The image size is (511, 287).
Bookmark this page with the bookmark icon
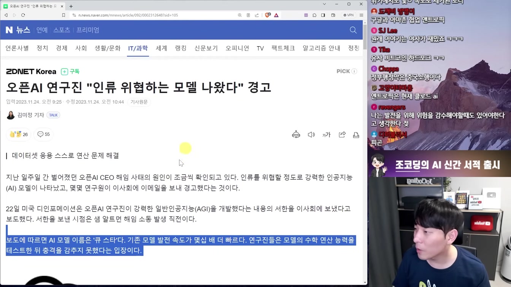63,15
